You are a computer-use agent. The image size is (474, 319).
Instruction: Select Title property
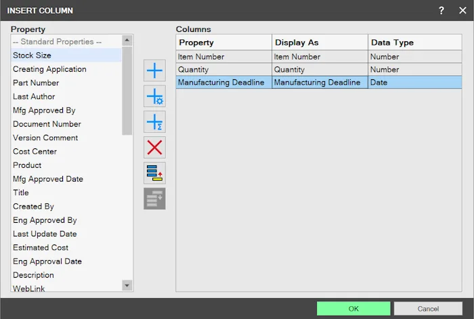66,193
